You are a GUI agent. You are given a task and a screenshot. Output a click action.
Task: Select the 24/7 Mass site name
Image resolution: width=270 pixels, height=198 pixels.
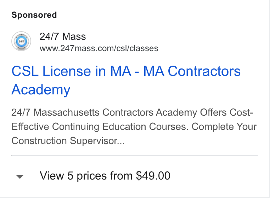coord(63,37)
